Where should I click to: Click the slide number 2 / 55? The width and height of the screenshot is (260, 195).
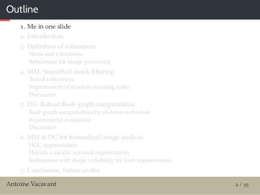pos(242,184)
